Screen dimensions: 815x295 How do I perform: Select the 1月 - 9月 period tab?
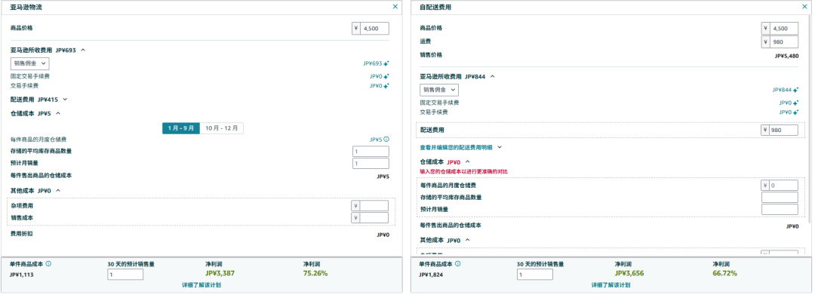(x=181, y=128)
